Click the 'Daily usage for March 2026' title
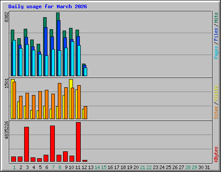 pyautogui.click(x=47, y=6)
